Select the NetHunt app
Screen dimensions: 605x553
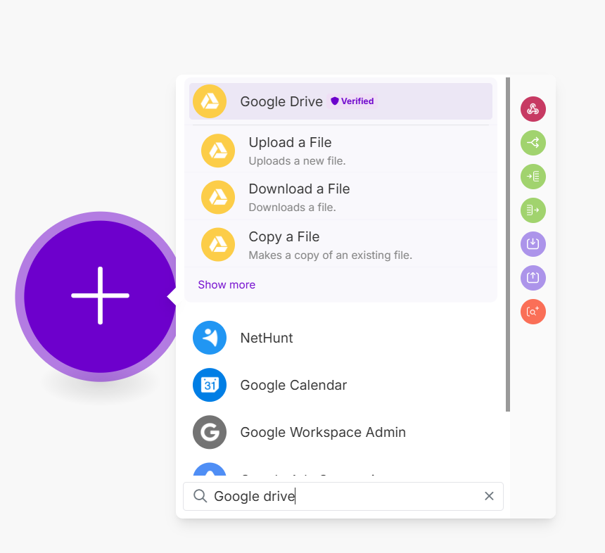click(340, 338)
